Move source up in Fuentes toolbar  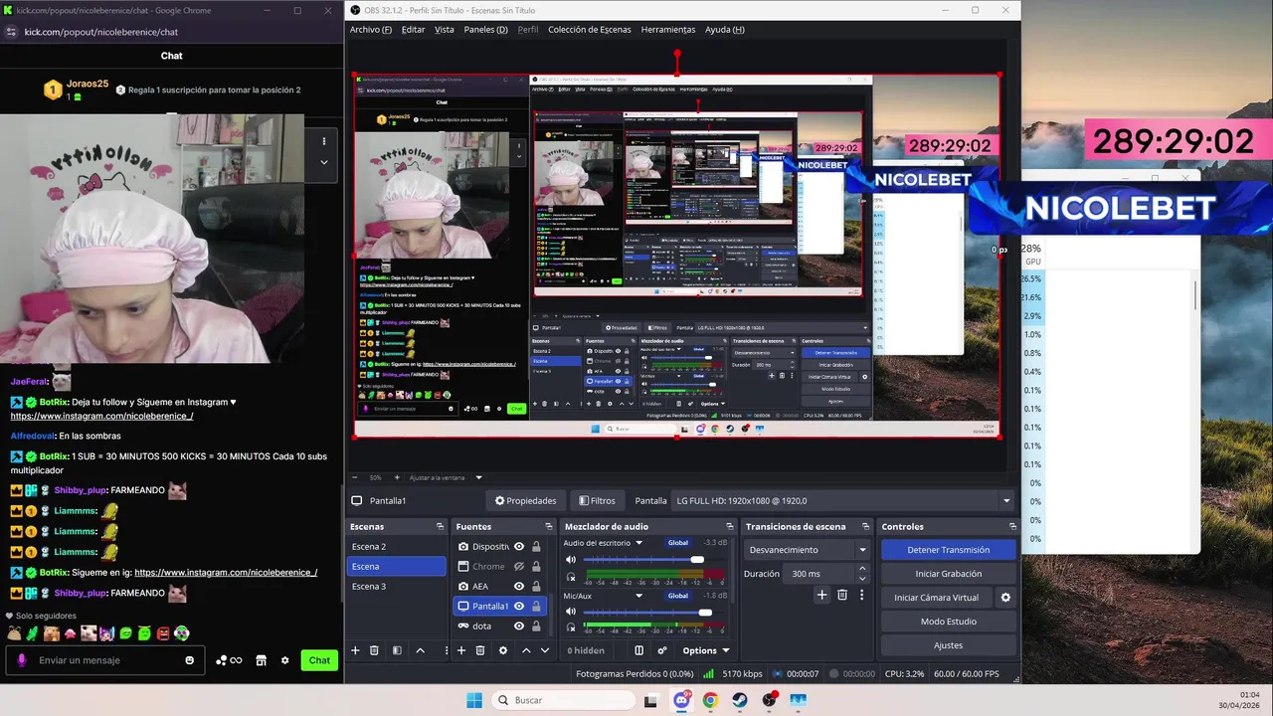pos(526,650)
